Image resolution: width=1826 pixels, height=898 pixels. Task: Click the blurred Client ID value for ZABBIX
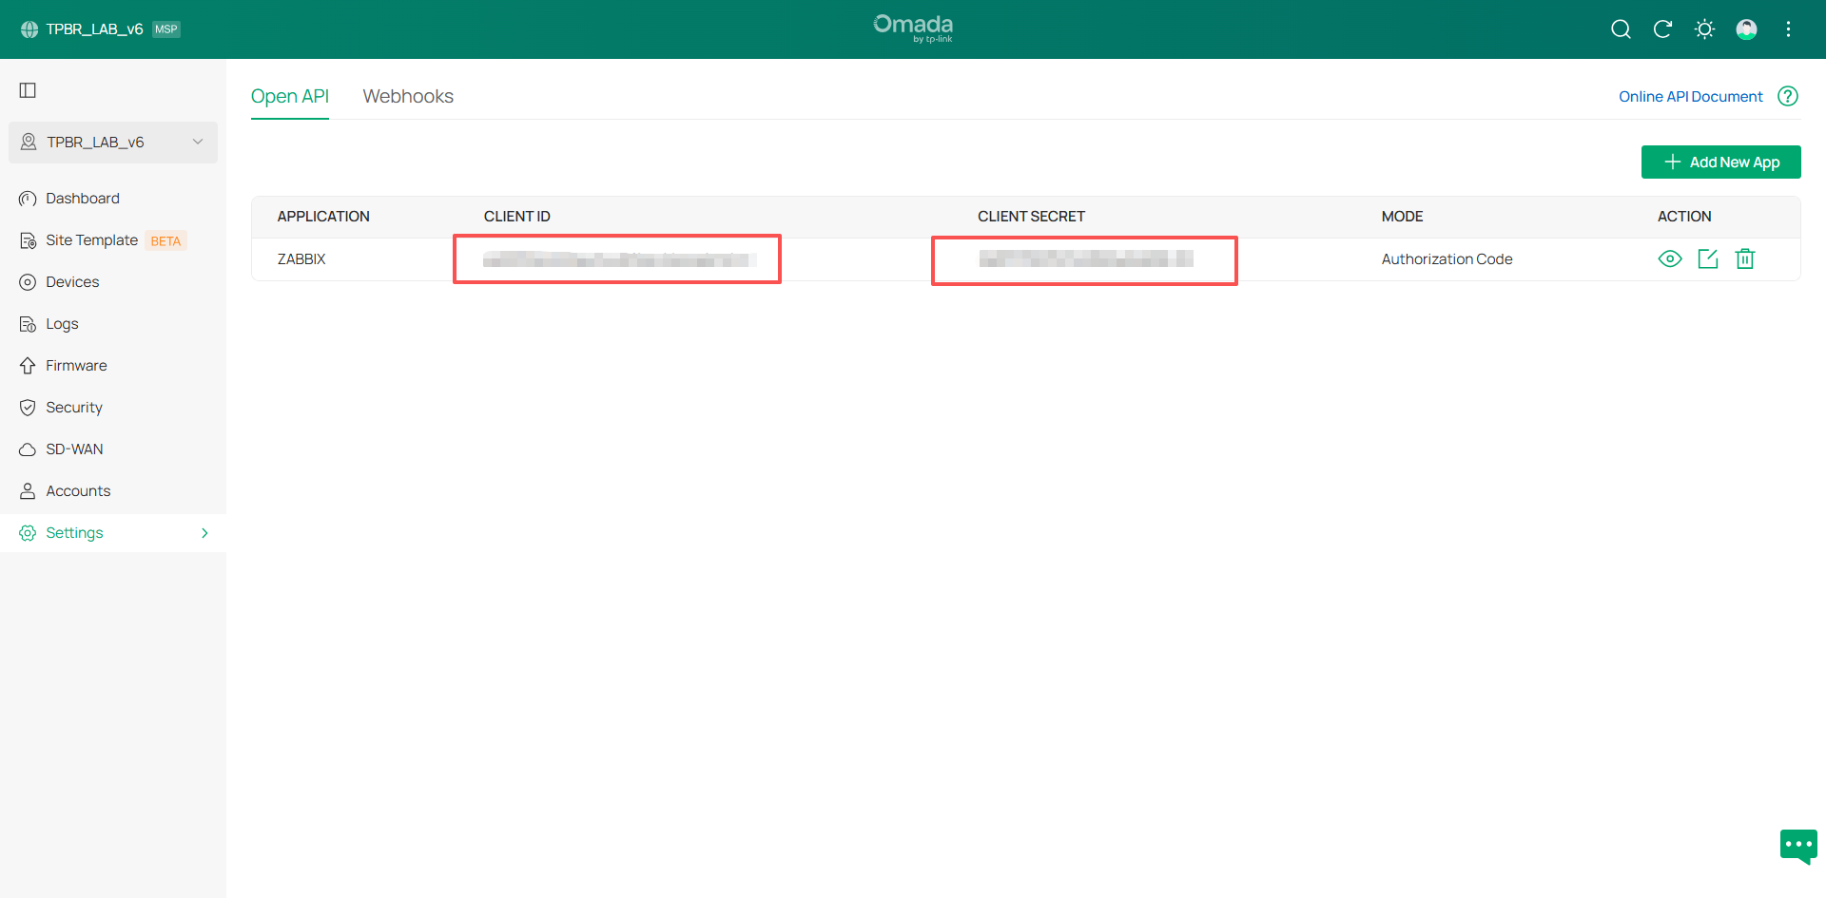tap(618, 259)
